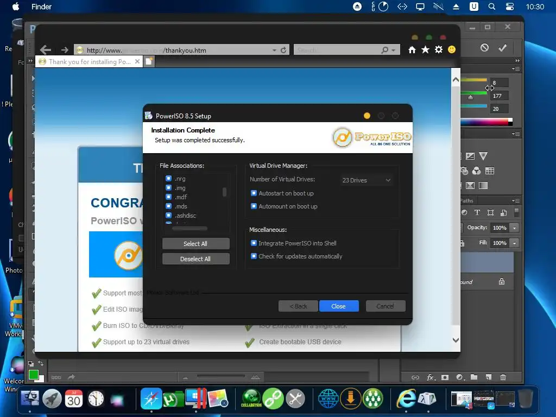Viewport: 556px width, 417px height.
Task: Switch to the Paths tab in Photoshop
Action: (467, 201)
